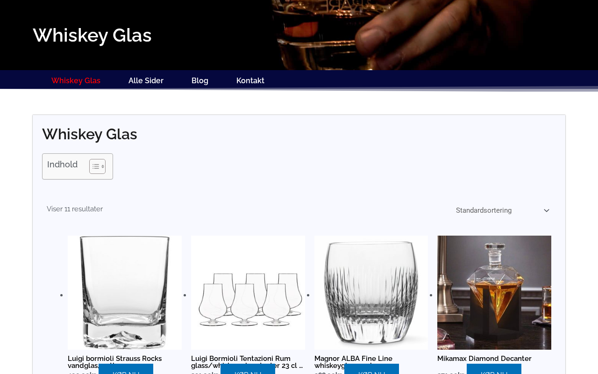Click the Magnor ALBA Fine Line title
The image size is (598, 374).
click(353, 362)
